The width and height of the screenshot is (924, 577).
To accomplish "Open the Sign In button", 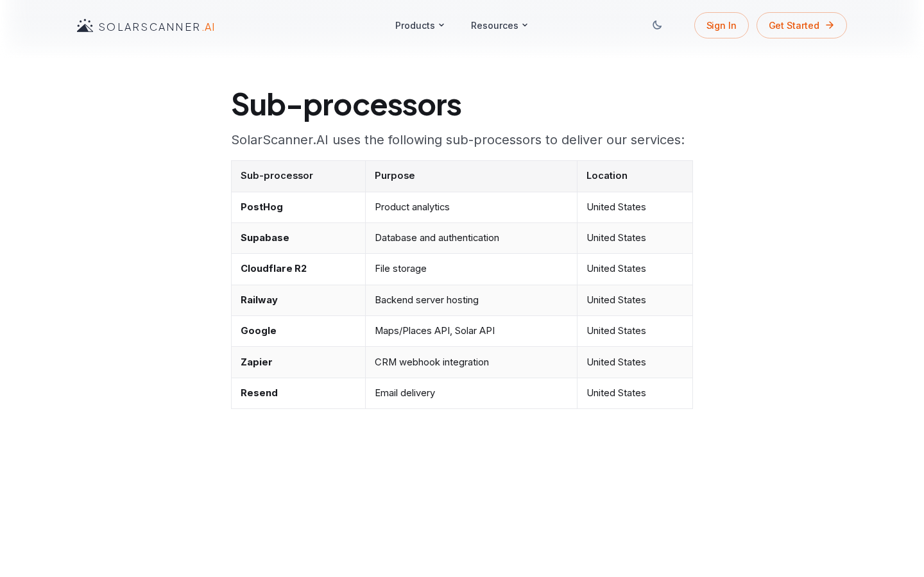I will 721,26.
